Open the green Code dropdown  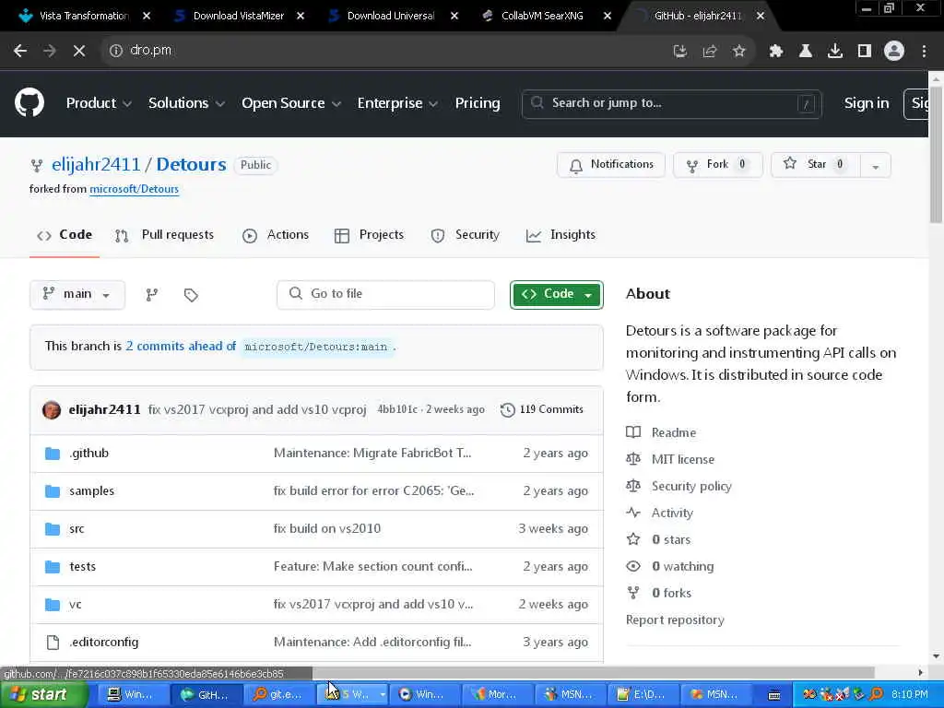[556, 294]
